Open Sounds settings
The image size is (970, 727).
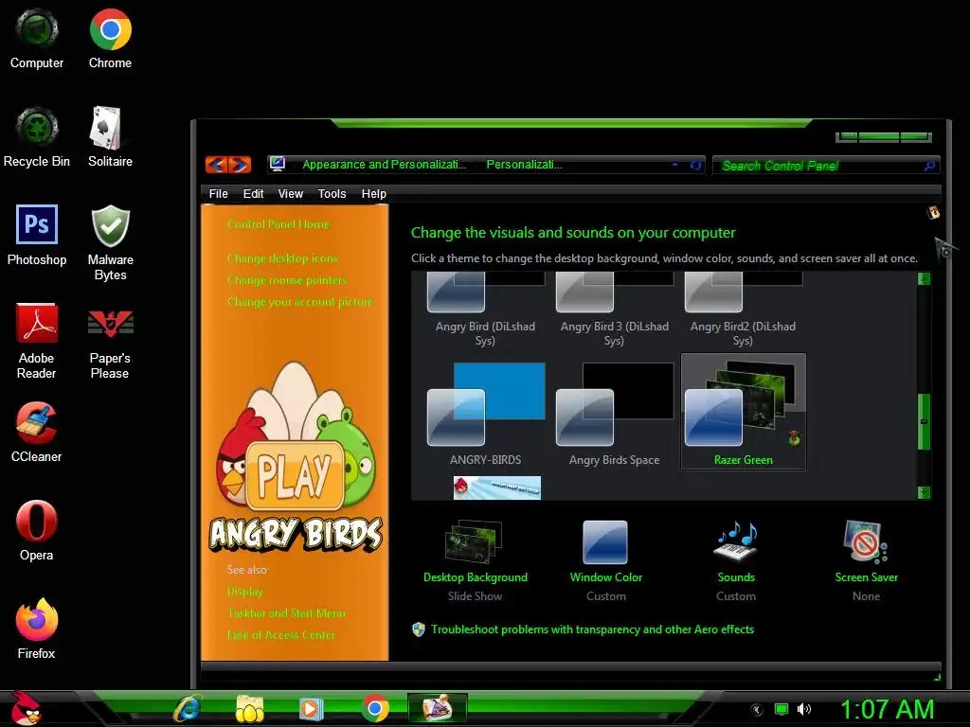click(x=736, y=560)
